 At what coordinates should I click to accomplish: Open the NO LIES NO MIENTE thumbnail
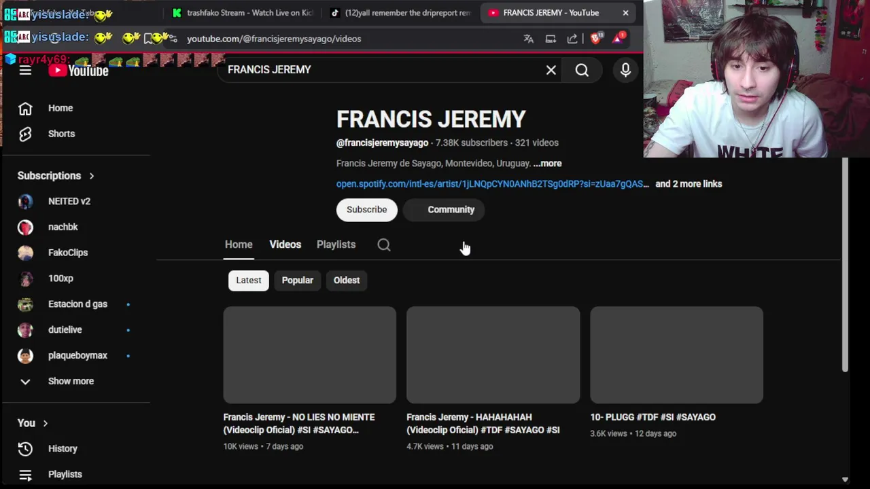310,355
